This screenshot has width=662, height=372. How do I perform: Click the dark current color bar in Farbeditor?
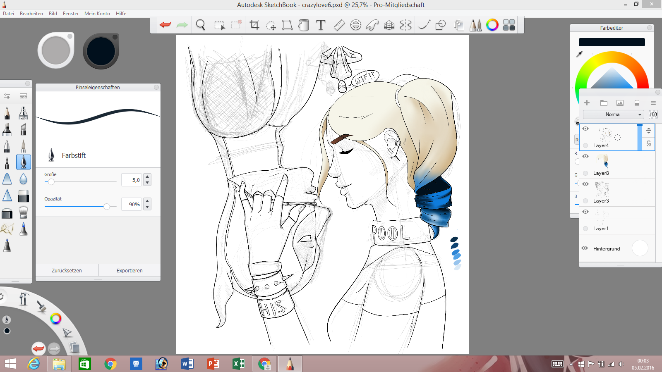(x=612, y=42)
